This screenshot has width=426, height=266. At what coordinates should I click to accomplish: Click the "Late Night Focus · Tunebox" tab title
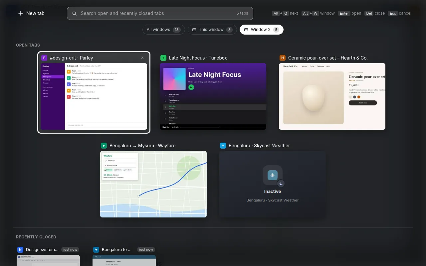point(198,58)
